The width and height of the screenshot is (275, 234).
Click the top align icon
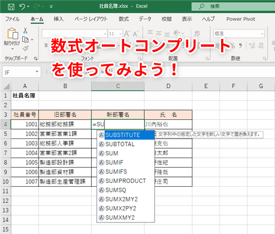(150, 32)
